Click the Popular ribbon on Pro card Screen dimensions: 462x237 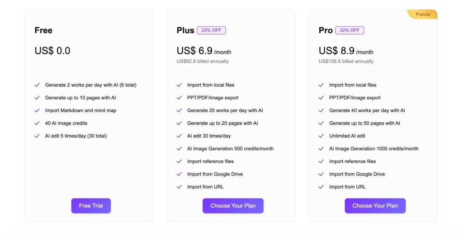[423, 14]
